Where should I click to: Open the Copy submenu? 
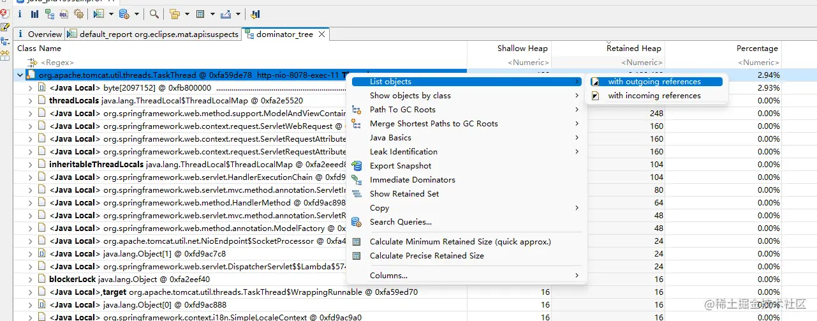coord(466,208)
